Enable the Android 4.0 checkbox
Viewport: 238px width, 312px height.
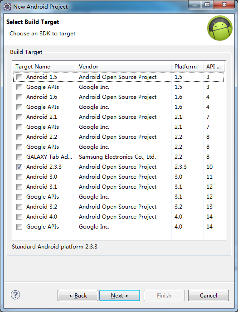tap(19, 217)
